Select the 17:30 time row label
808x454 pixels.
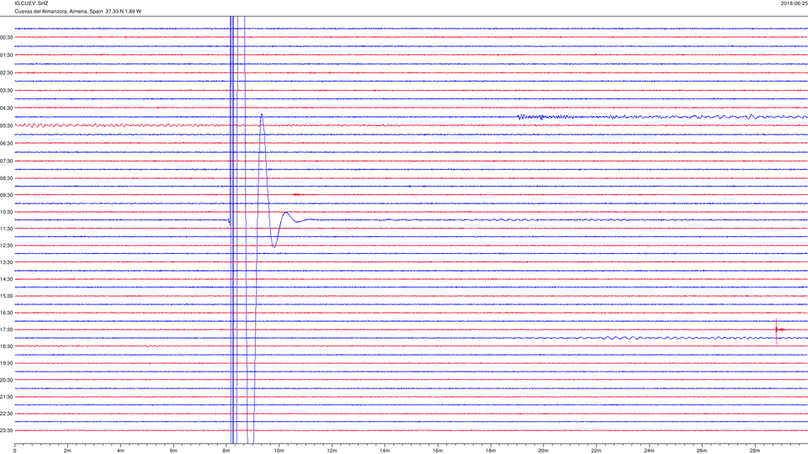pyautogui.click(x=7, y=330)
